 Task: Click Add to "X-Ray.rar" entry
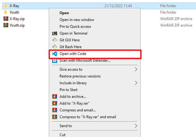click(75, 103)
